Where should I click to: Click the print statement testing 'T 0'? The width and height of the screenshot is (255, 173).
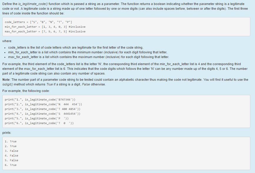click(x=38, y=123)
